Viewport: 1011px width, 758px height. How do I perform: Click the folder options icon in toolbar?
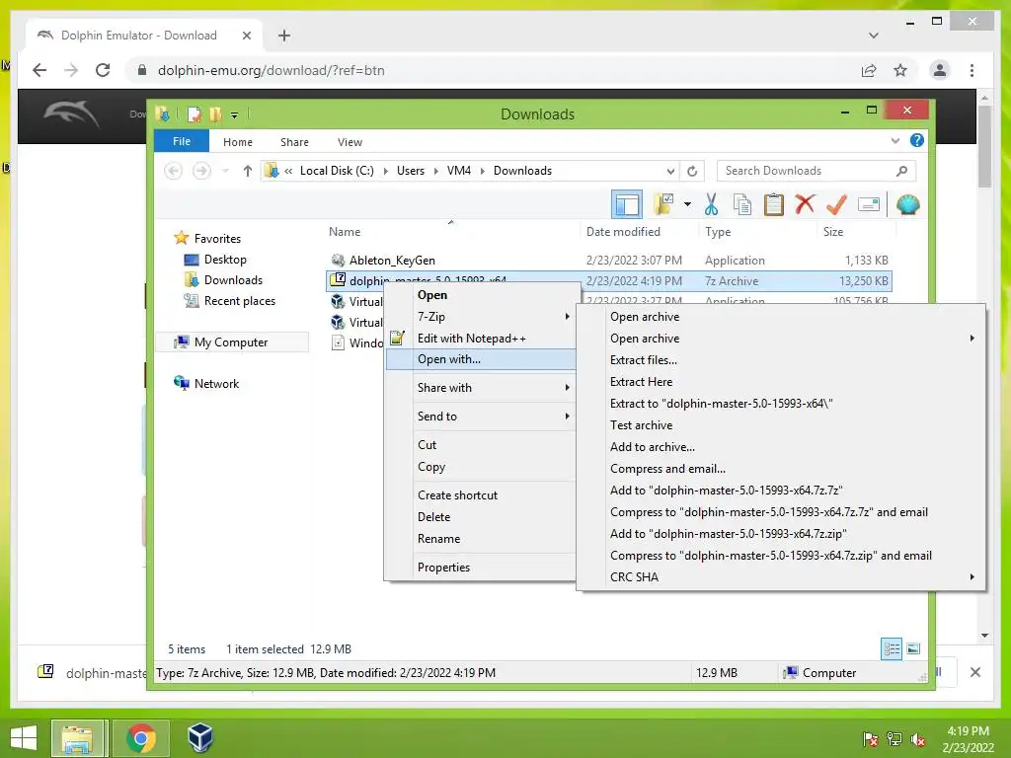tap(662, 204)
